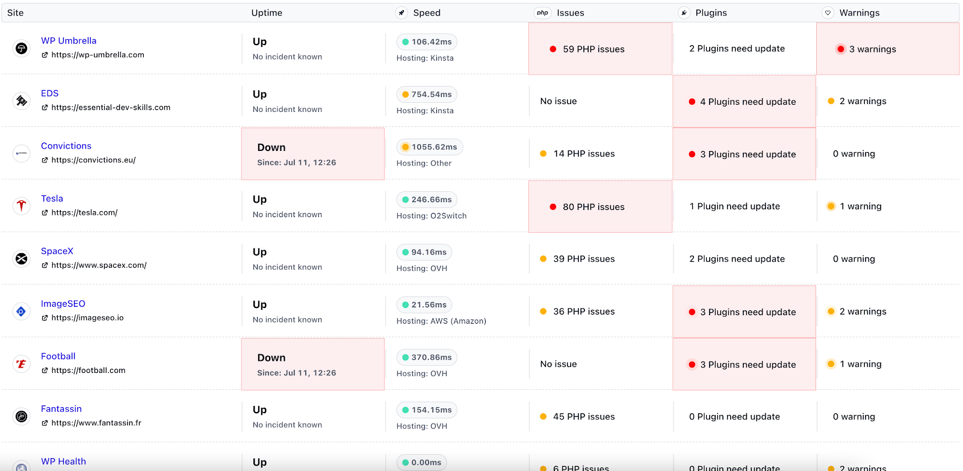Screen dimensions: 963x471
Task: Click external link icon for www.spacex.com
Action: click(x=45, y=265)
